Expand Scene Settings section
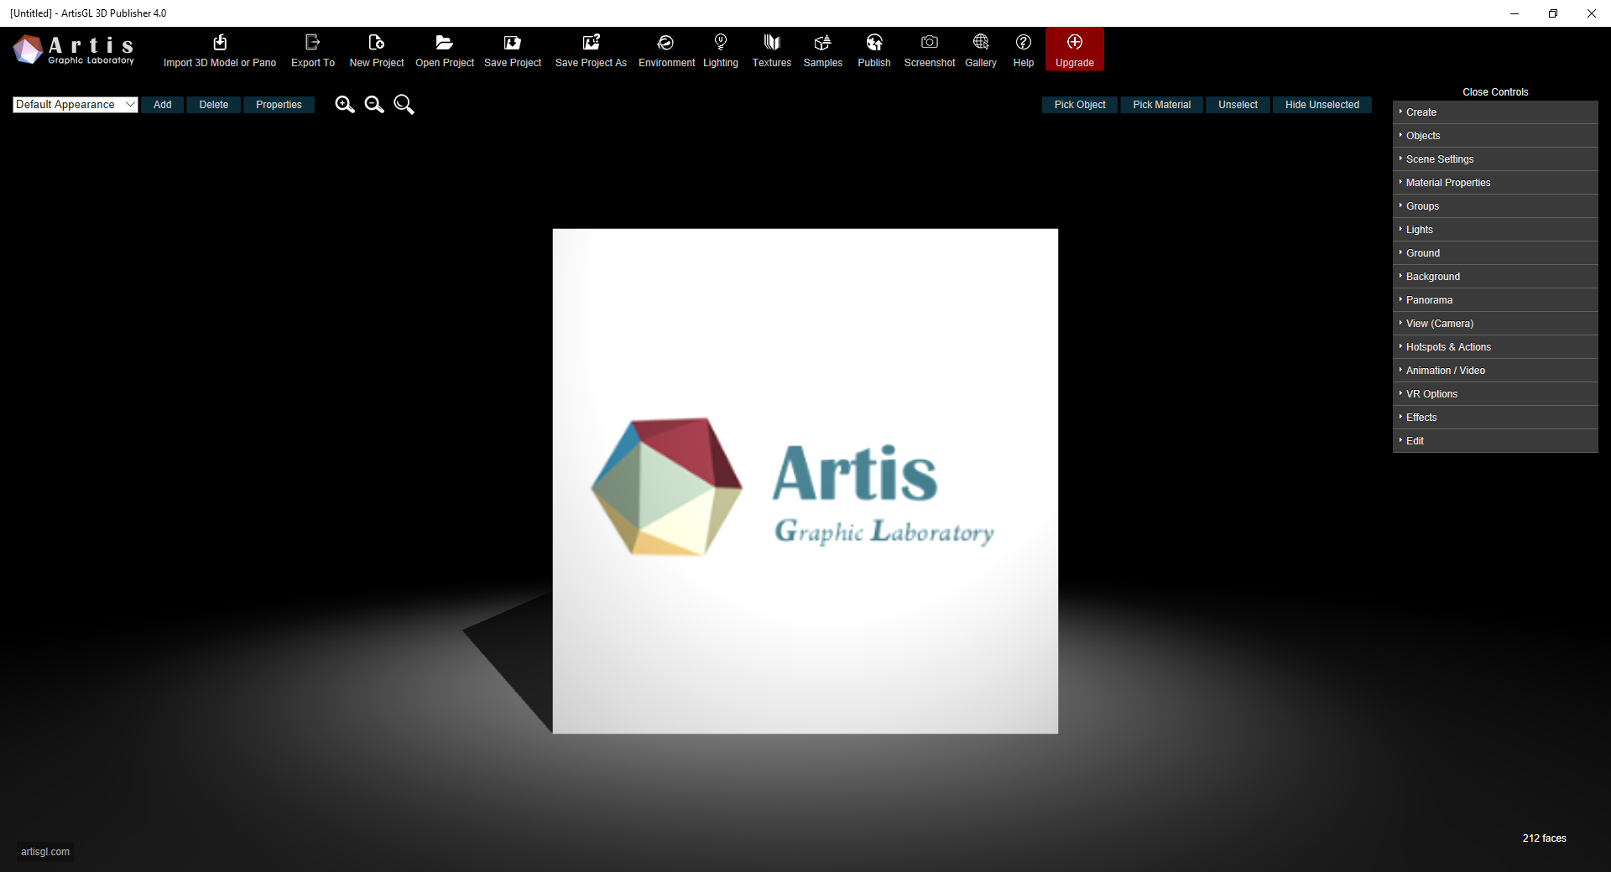 tap(1495, 159)
